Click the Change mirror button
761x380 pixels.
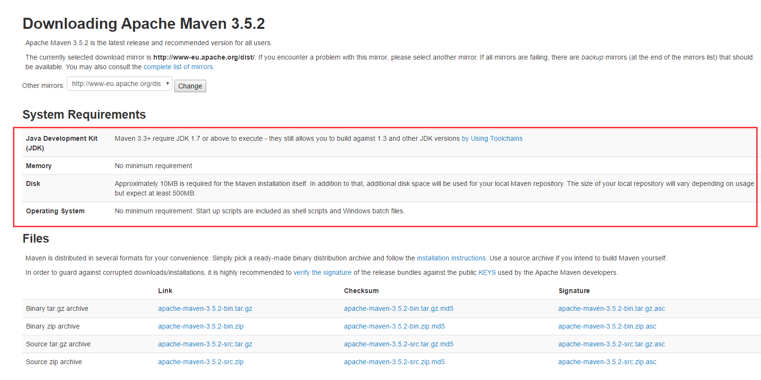tap(190, 86)
